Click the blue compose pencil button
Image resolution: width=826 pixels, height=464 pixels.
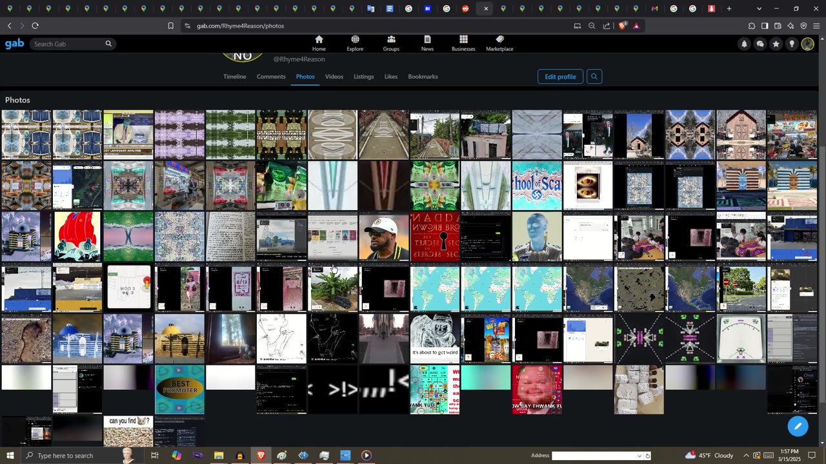pos(798,426)
